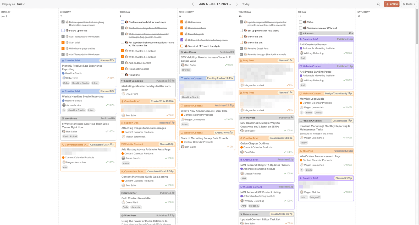Click the Maintenance card wrench icon
This screenshot has height=225, width=419.
tap(241, 214)
